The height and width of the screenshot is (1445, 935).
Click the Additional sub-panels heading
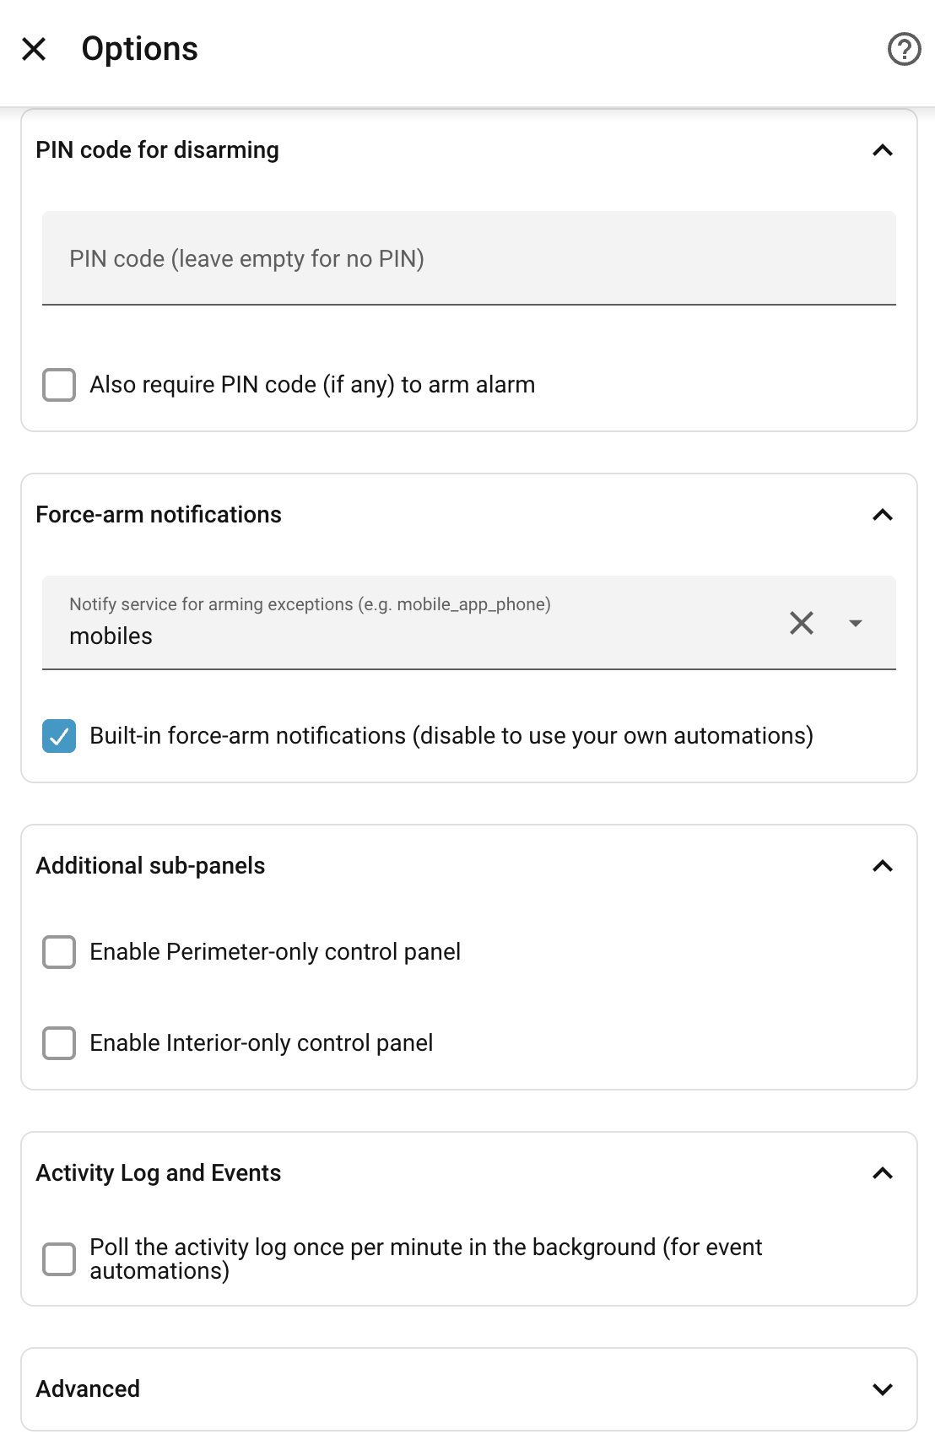150,866
